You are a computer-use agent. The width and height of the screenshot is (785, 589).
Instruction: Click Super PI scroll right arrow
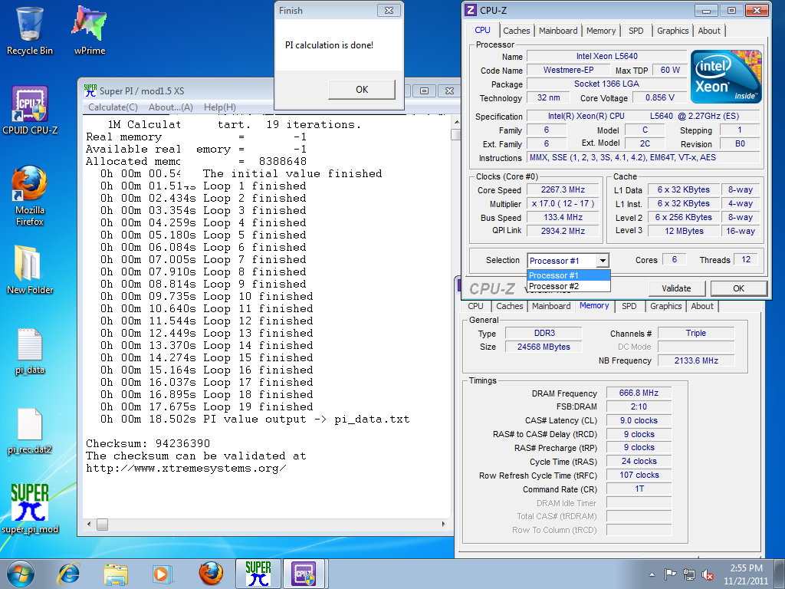tap(443, 525)
